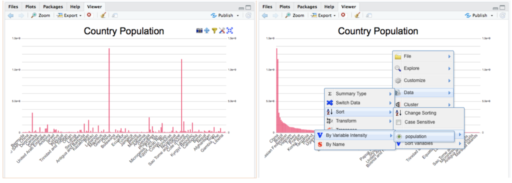Click Publish button in left Viewer pane

tap(222, 15)
